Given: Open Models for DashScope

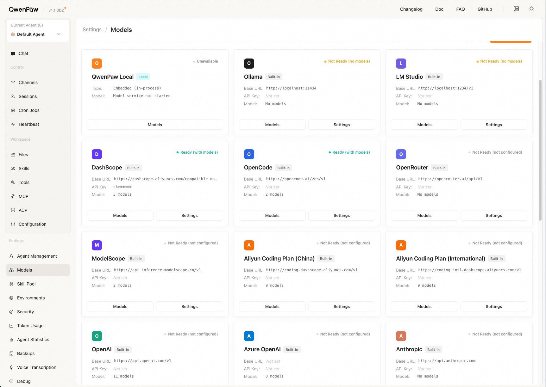Looking at the screenshot, I should coord(120,215).
